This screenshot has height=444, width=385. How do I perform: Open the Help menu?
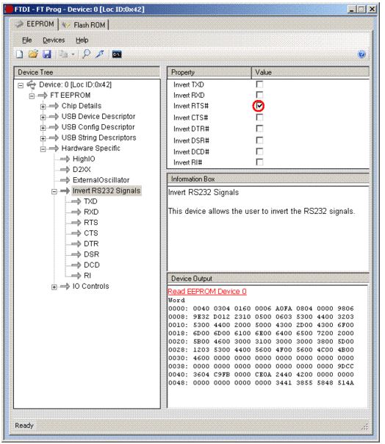tap(82, 40)
